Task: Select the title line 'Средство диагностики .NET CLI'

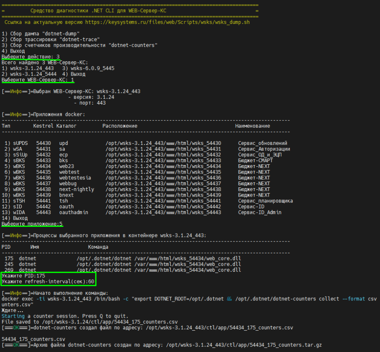Action: pos(98,11)
